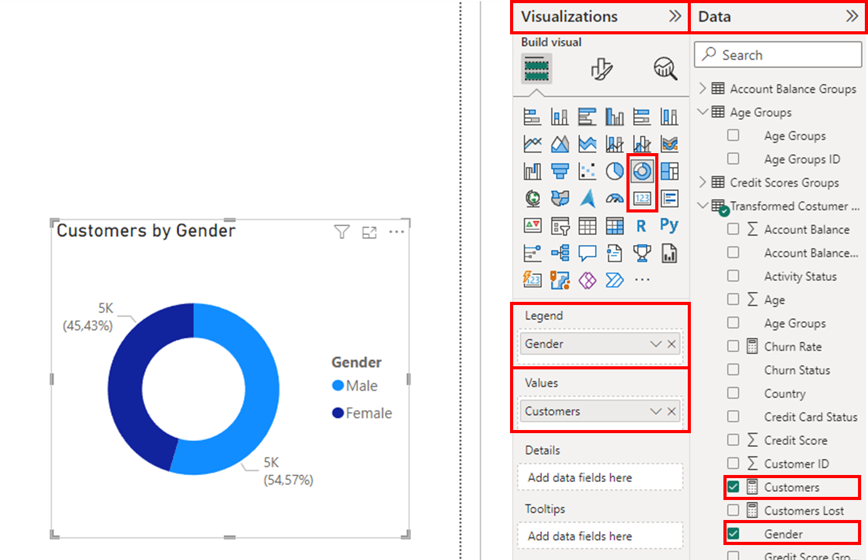
Task: Choose the funnel chart visual
Action: click(559, 170)
